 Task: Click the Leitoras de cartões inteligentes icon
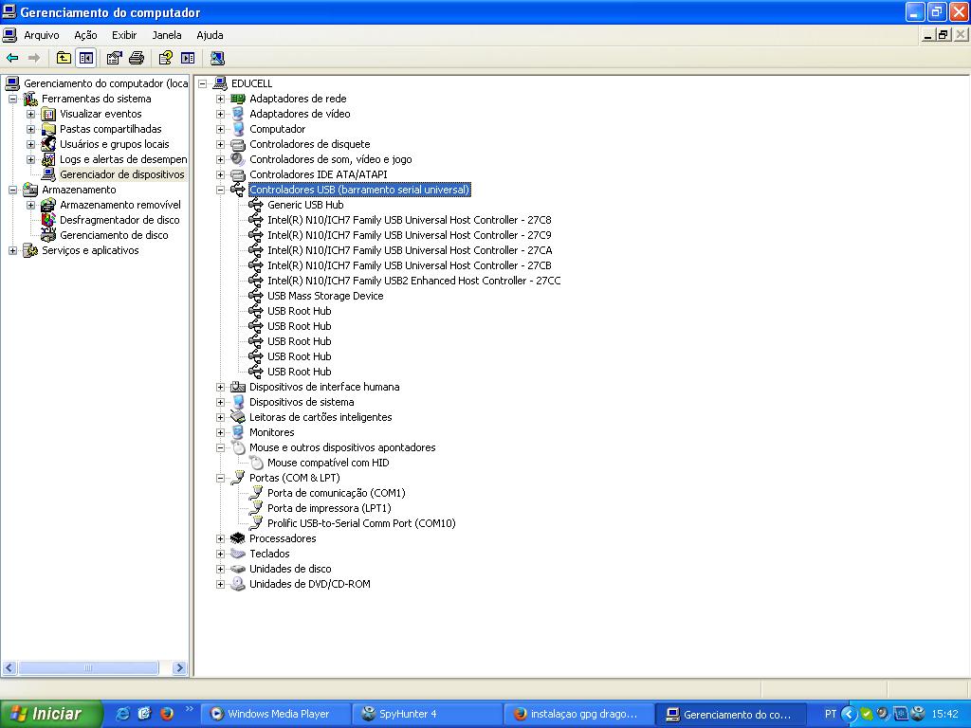(238, 417)
